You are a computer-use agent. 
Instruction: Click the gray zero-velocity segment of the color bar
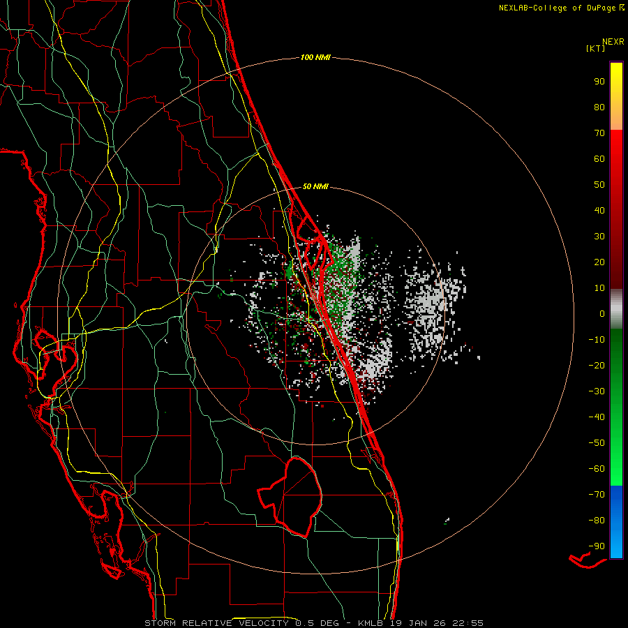[x=616, y=309]
